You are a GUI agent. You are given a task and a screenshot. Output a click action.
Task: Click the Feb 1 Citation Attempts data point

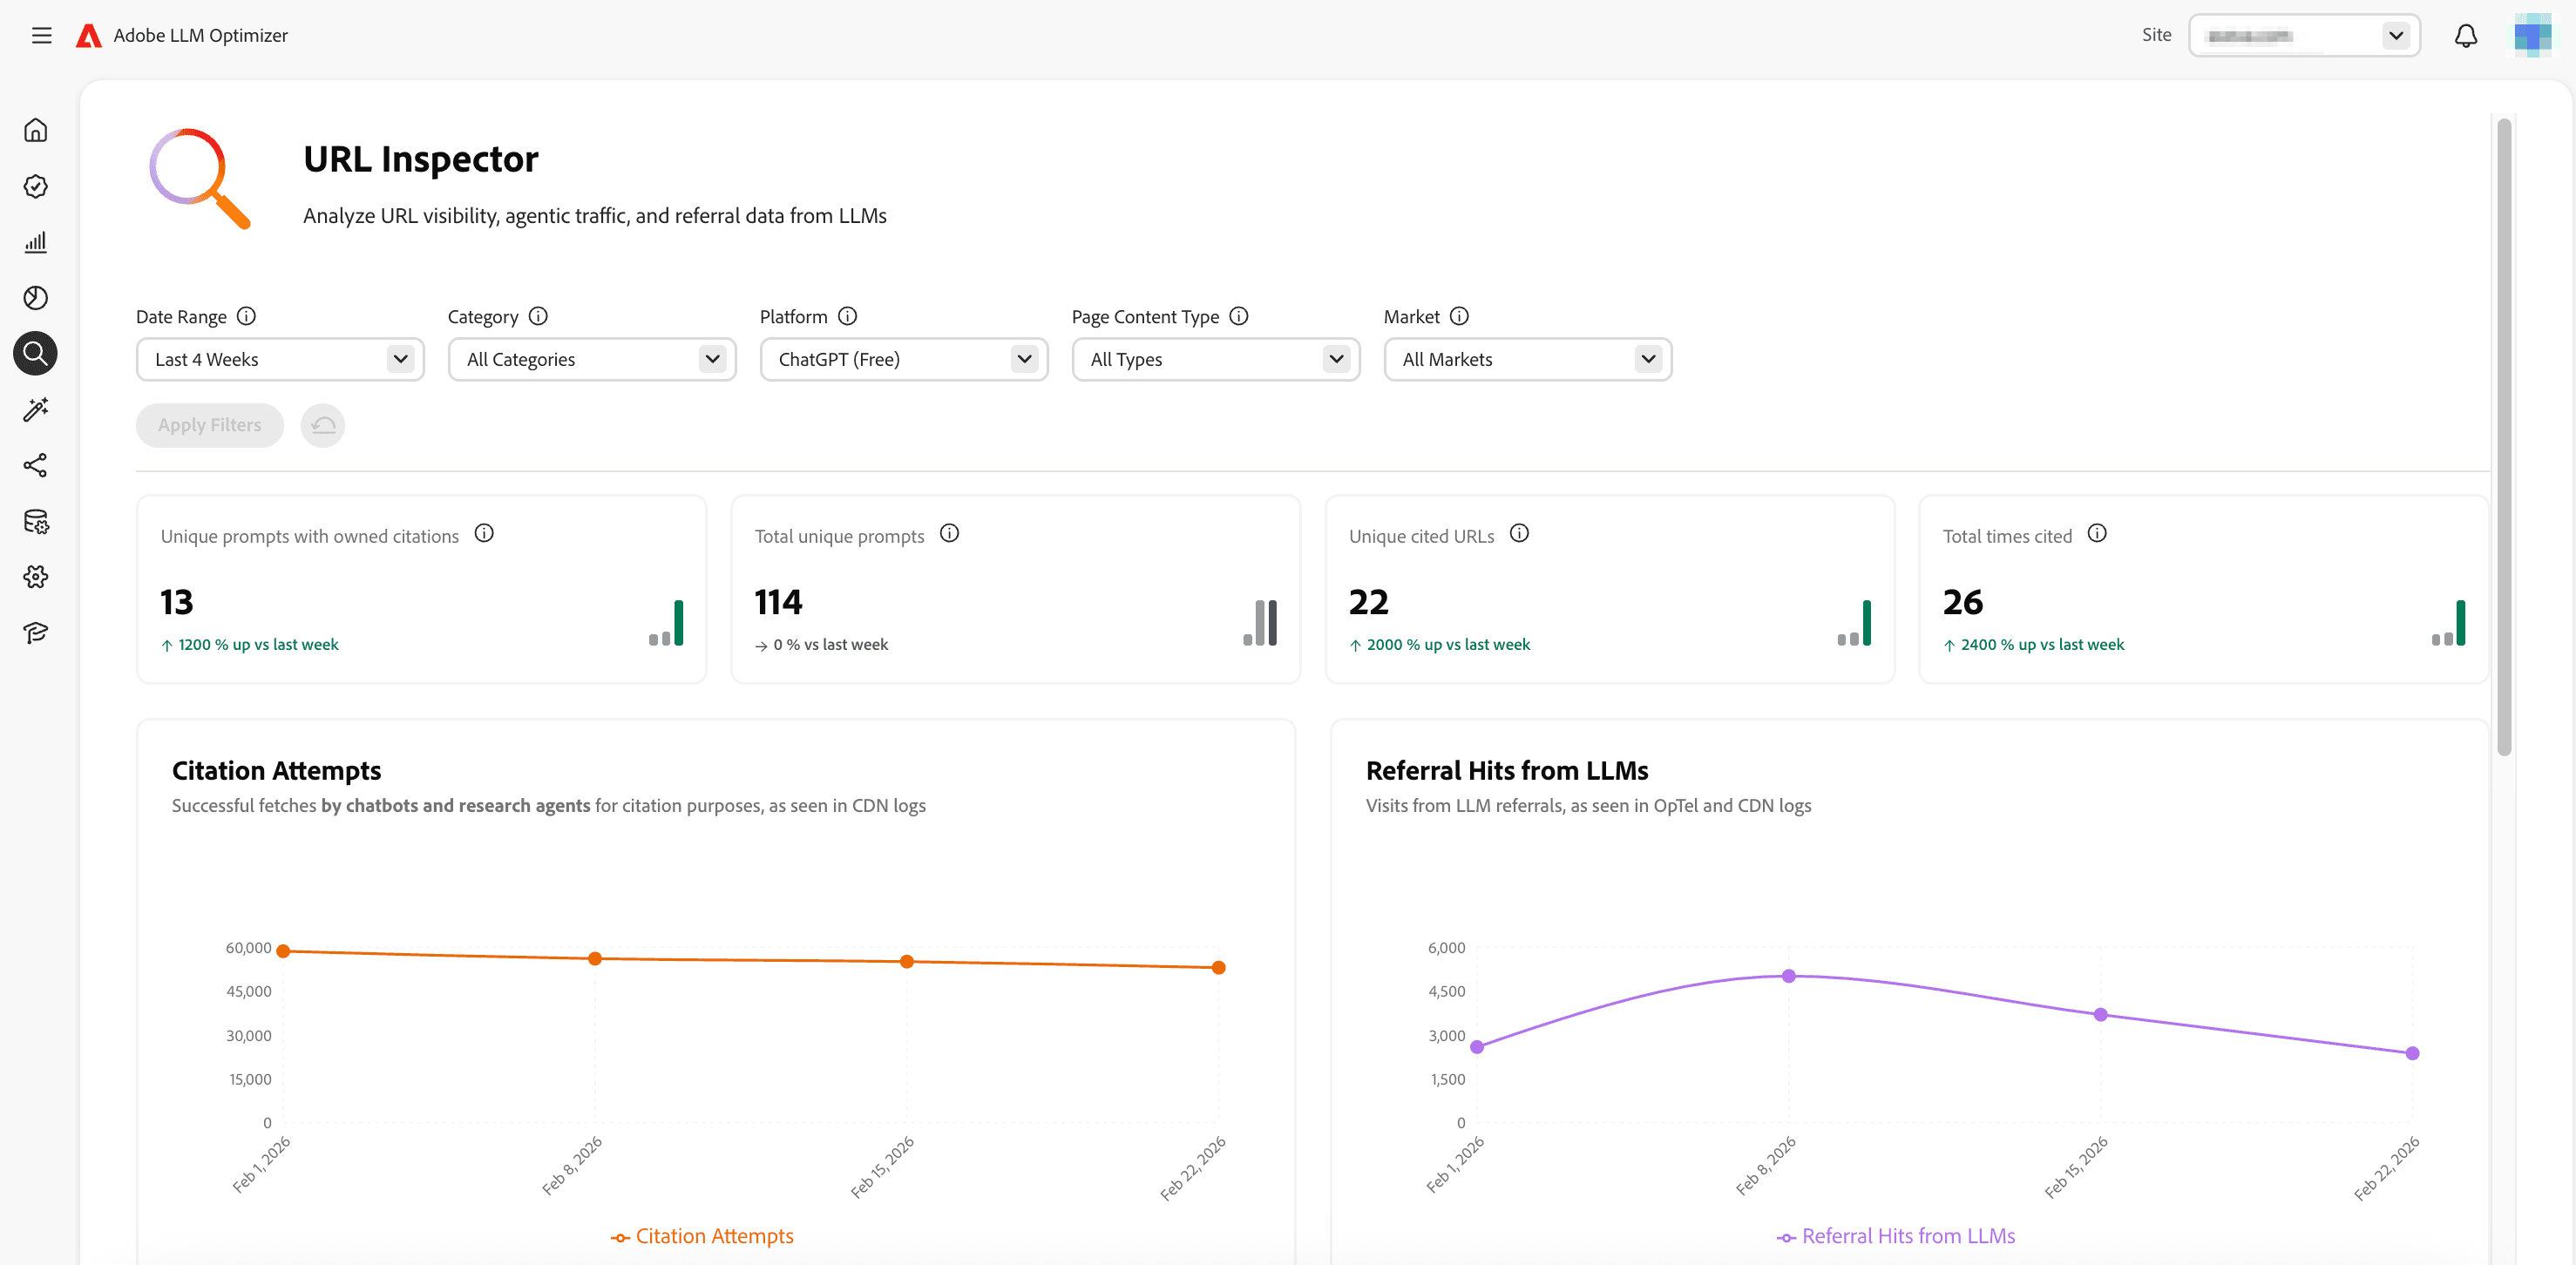[283, 952]
